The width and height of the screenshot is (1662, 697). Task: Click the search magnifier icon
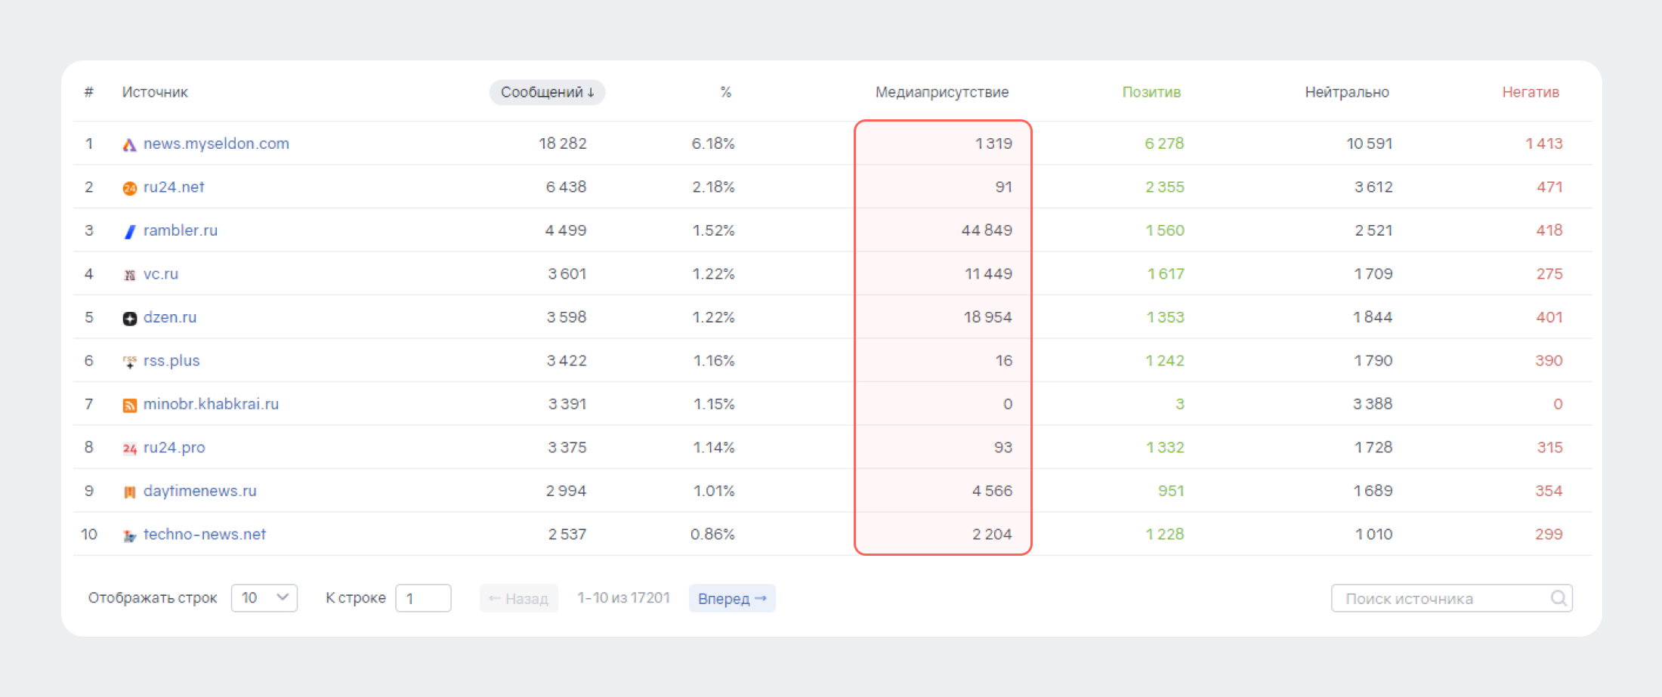(x=1559, y=598)
